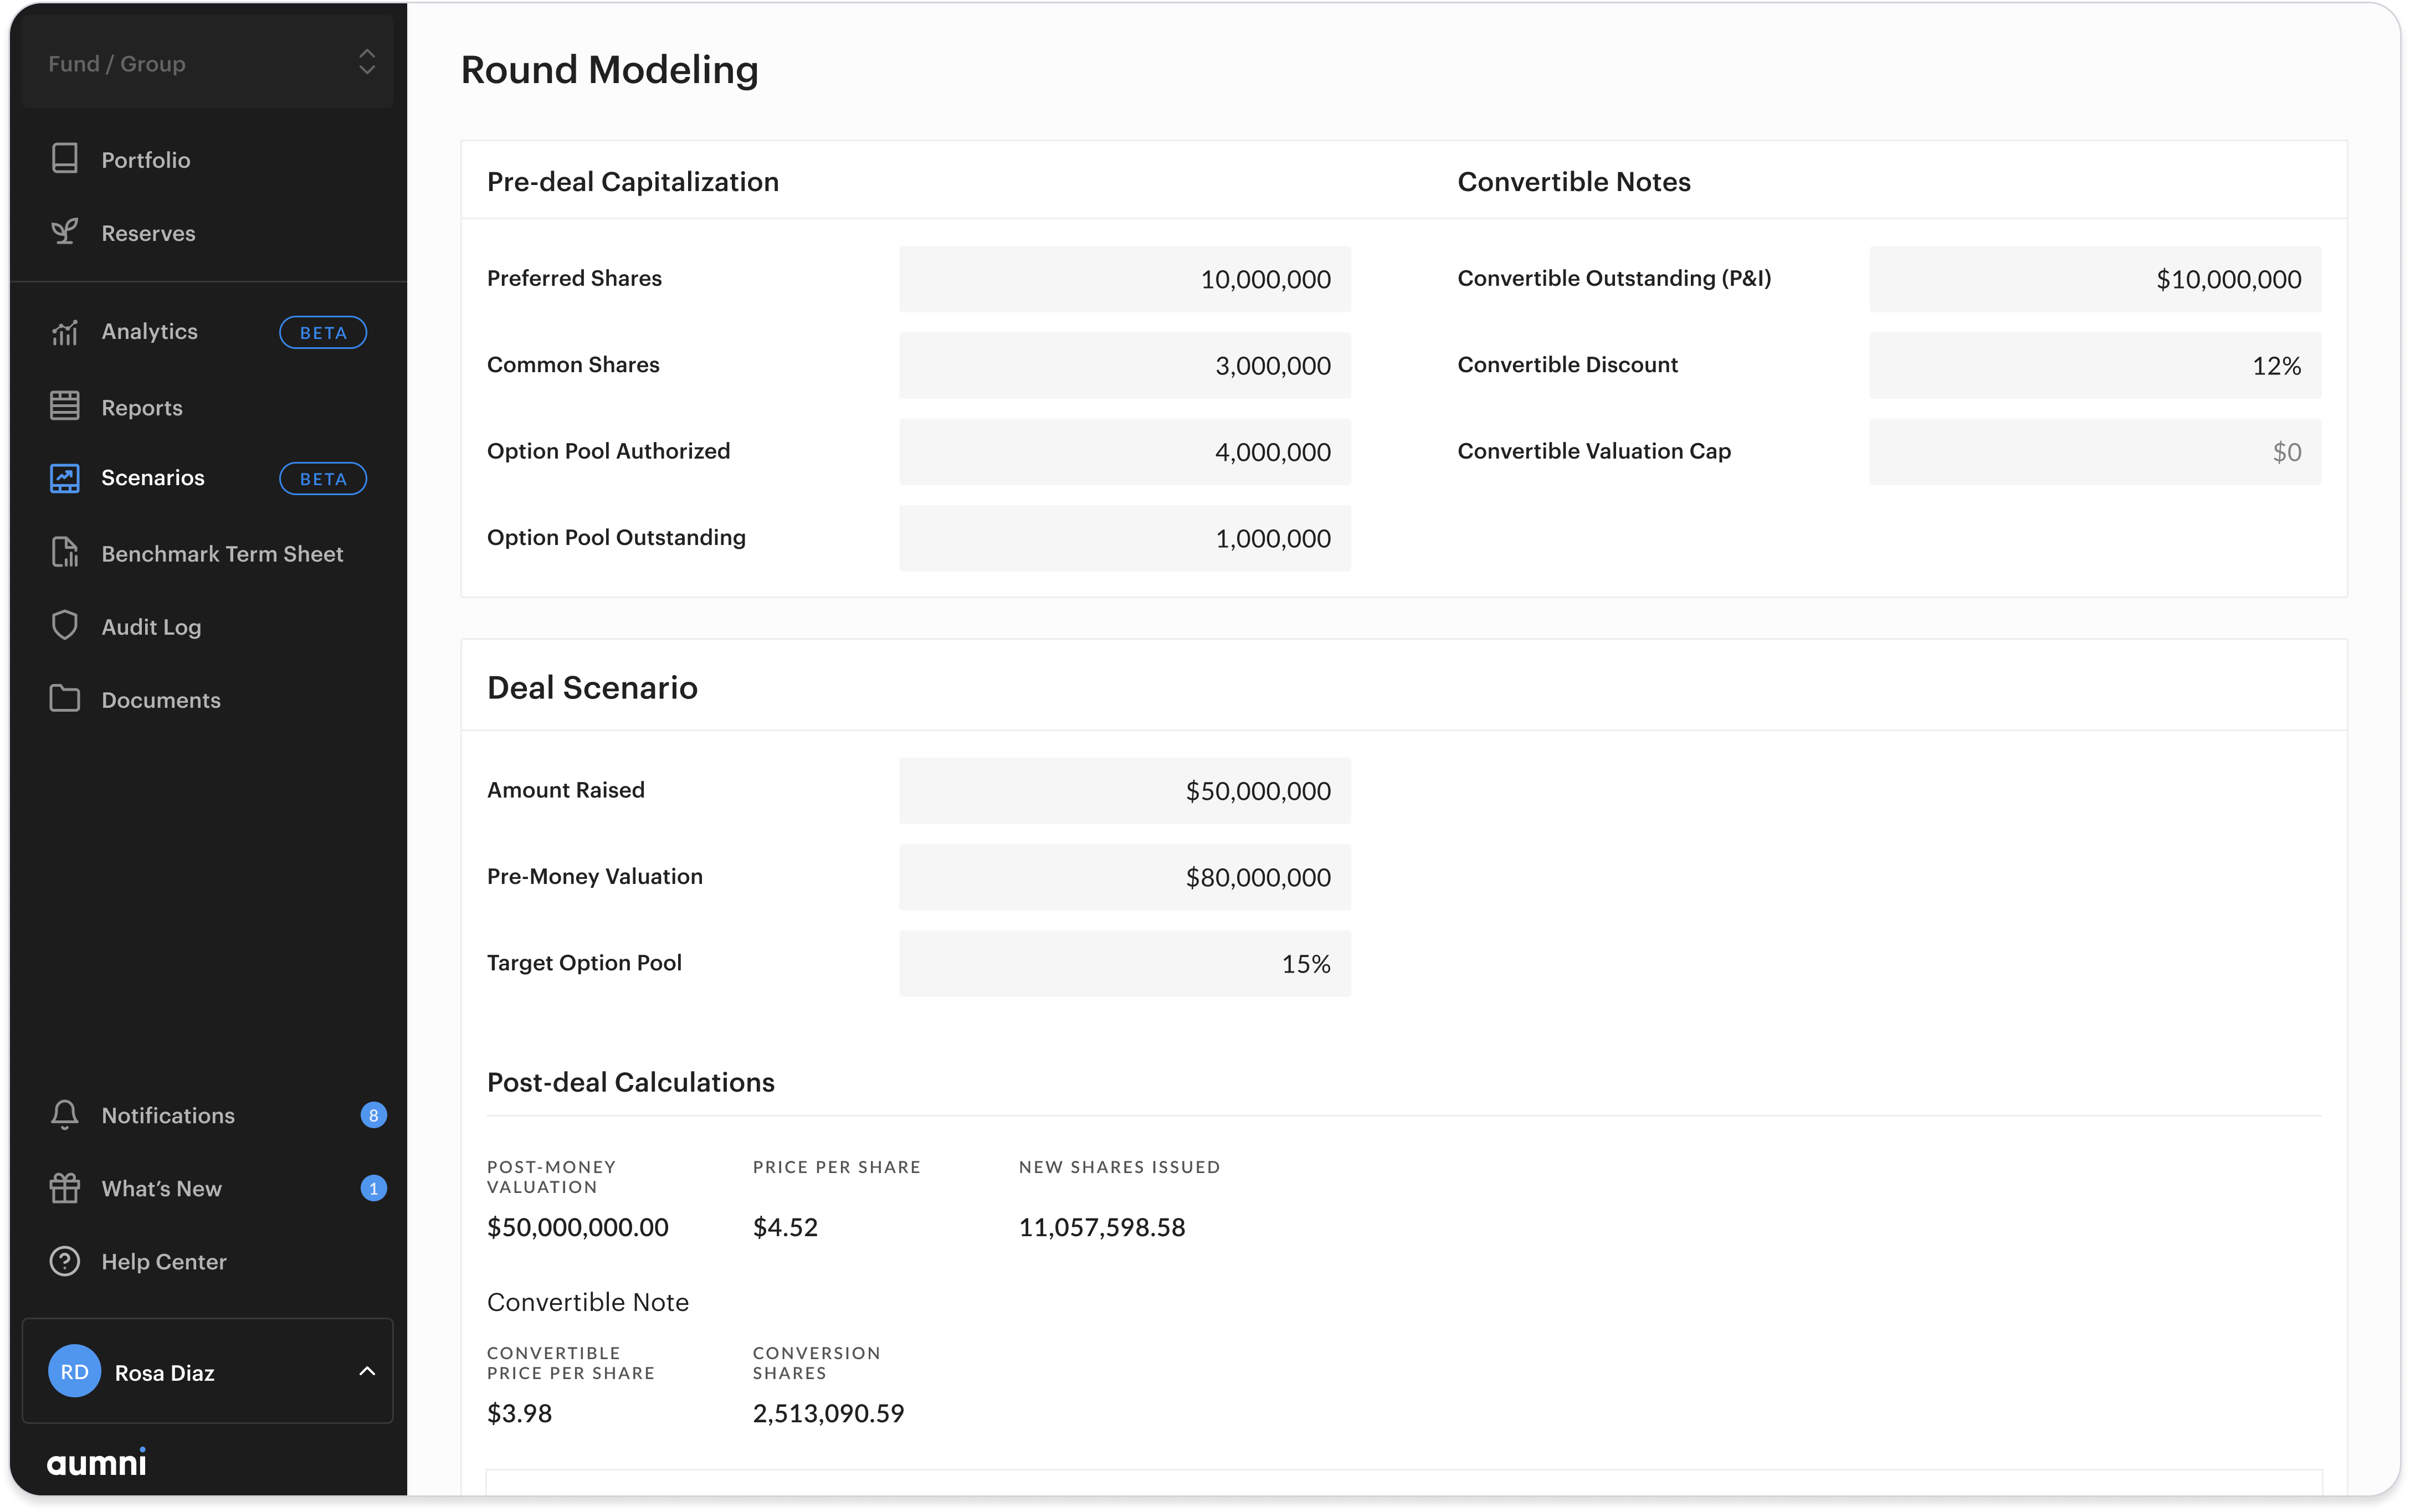Click the Scenarios BETA badge
The height and width of the screenshot is (1512, 2410).
pyautogui.click(x=323, y=479)
